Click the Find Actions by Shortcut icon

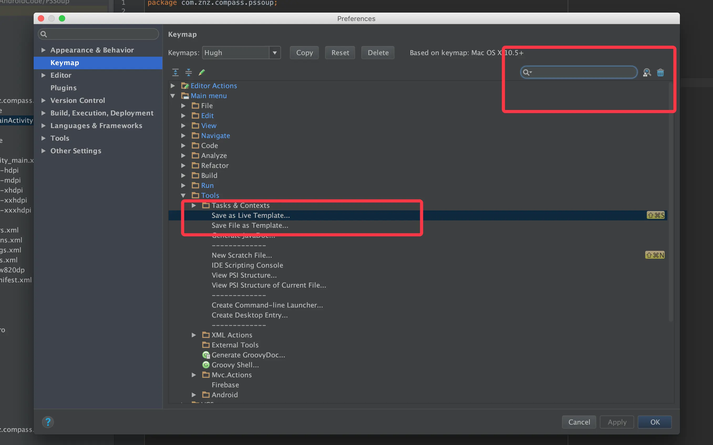tap(647, 72)
